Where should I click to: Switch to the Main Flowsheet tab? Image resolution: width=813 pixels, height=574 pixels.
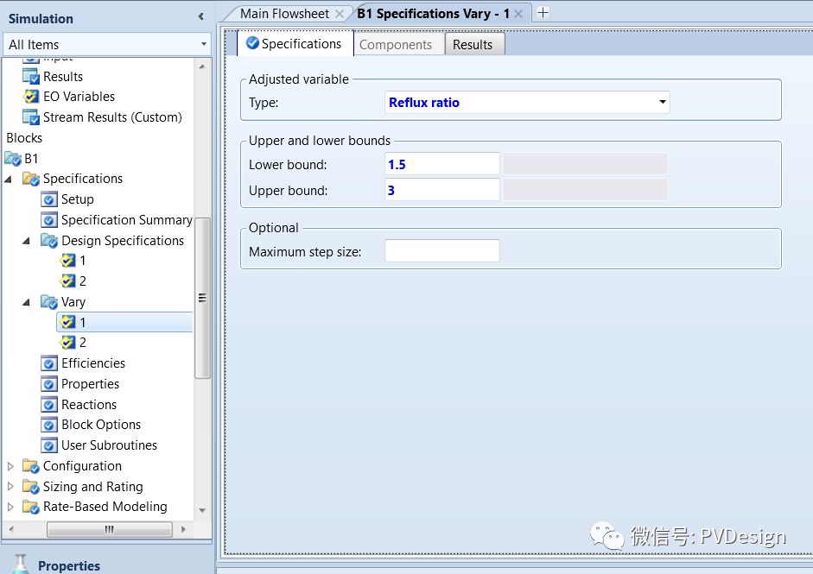click(284, 14)
